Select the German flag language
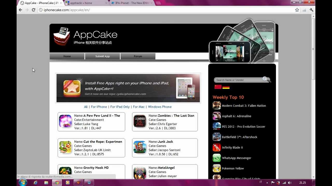The image size is (332, 186). tap(226, 87)
